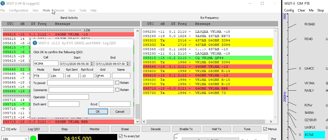Open Config menu in the 12M FT8 window
This screenshot has height=140, width=328.
(289, 10)
